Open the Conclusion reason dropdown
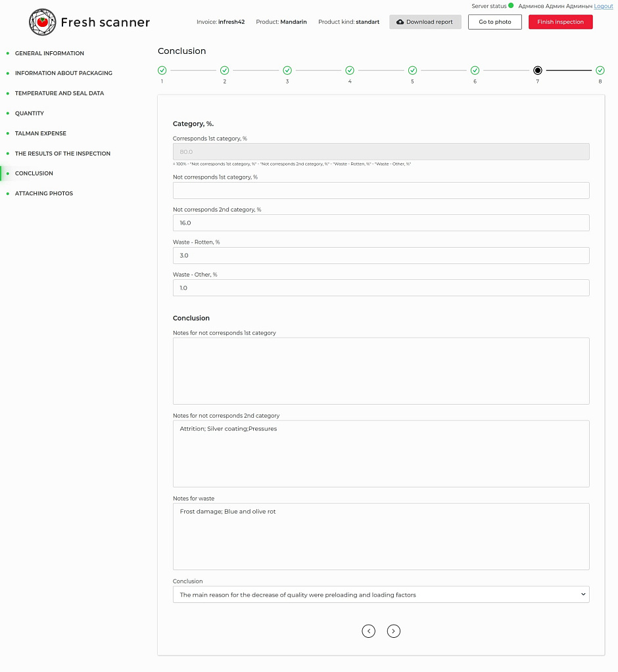 pos(381,594)
